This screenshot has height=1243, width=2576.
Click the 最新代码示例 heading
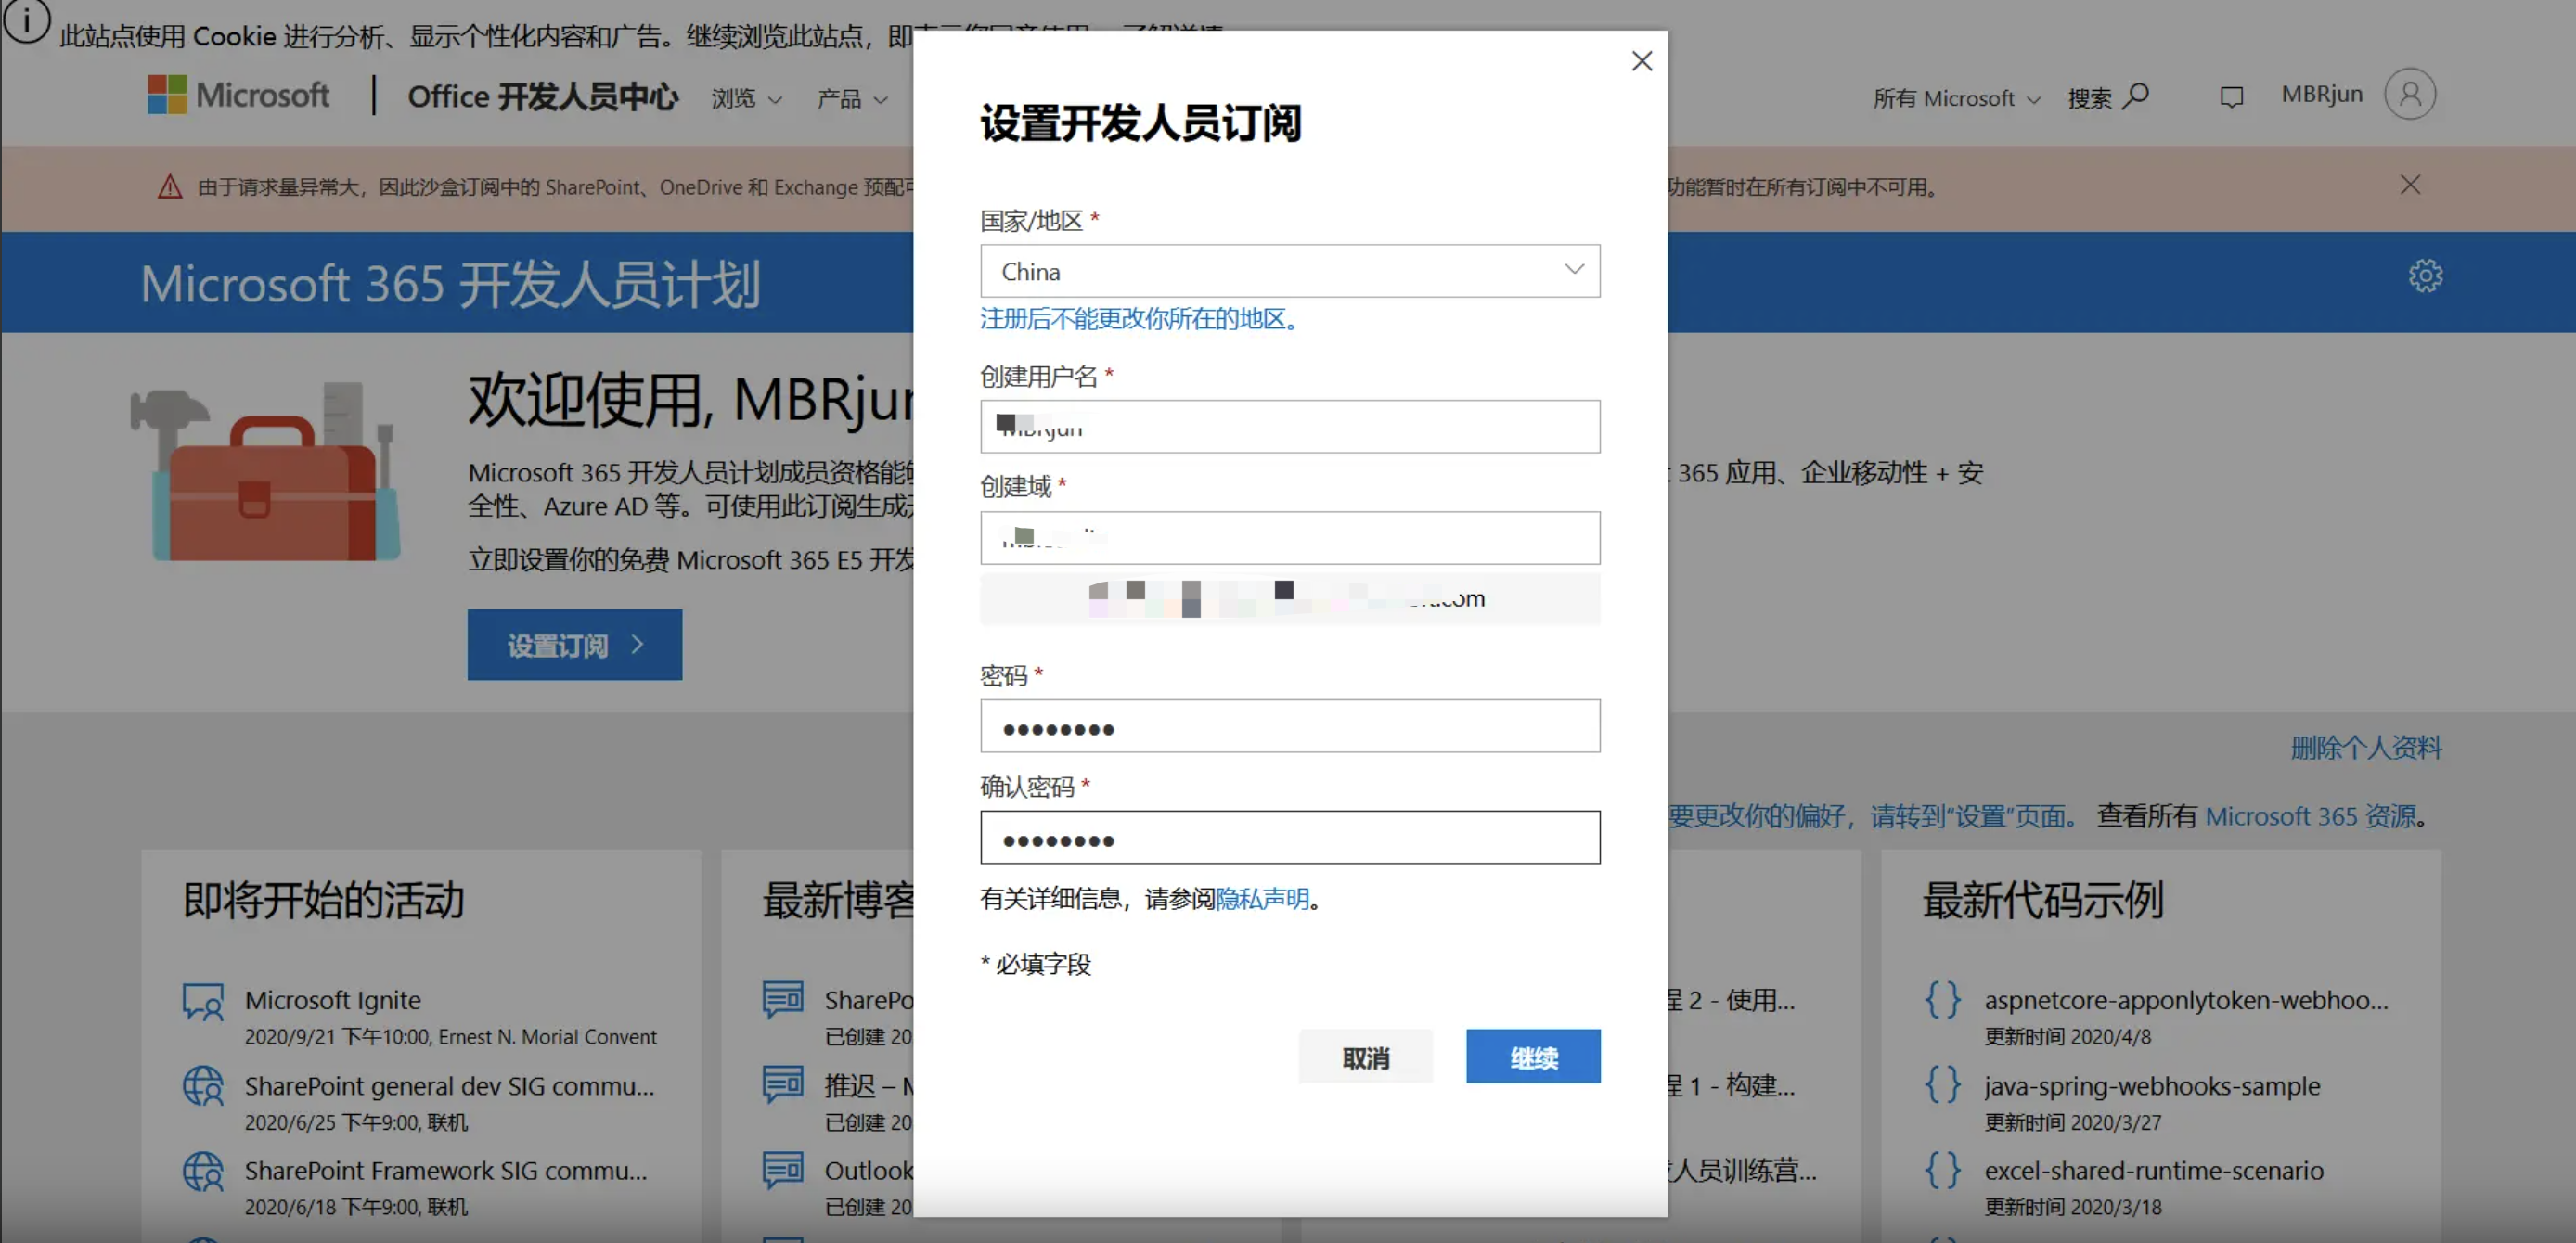(2043, 900)
